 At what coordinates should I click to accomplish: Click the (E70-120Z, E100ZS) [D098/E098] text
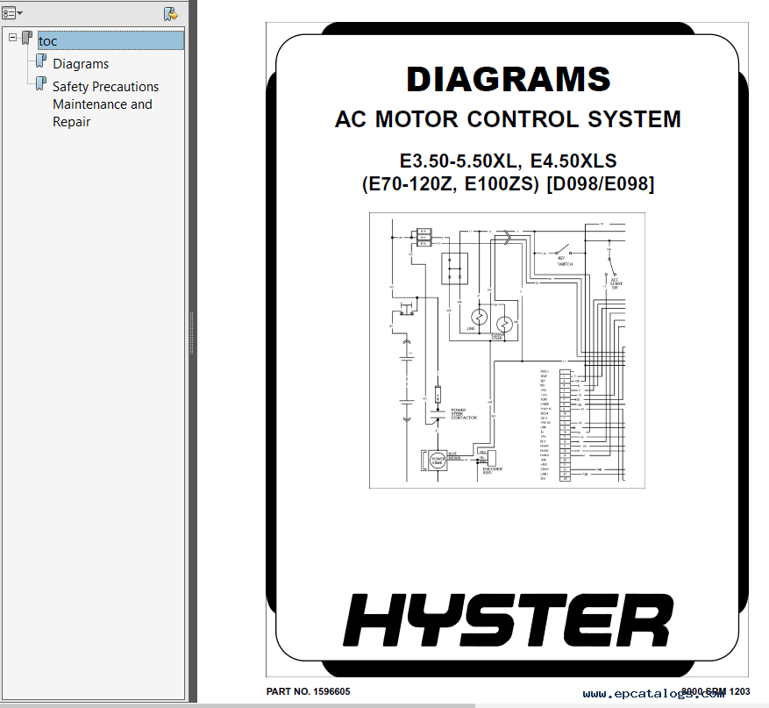[508, 184]
